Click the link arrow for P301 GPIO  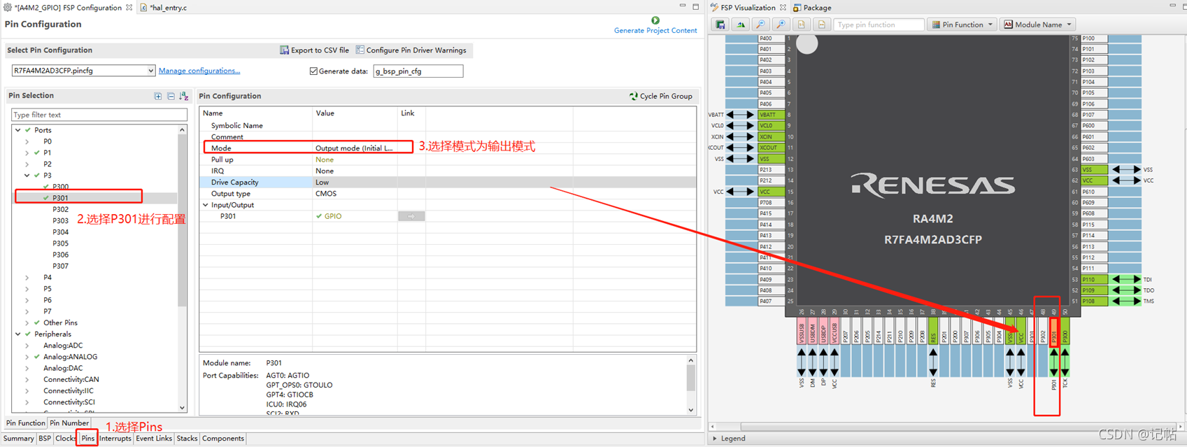[411, 216]
